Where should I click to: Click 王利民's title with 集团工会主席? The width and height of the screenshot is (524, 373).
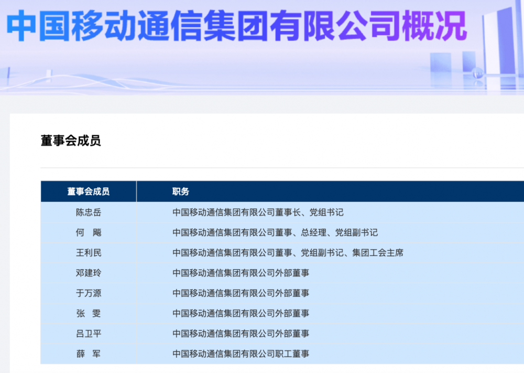288,252
